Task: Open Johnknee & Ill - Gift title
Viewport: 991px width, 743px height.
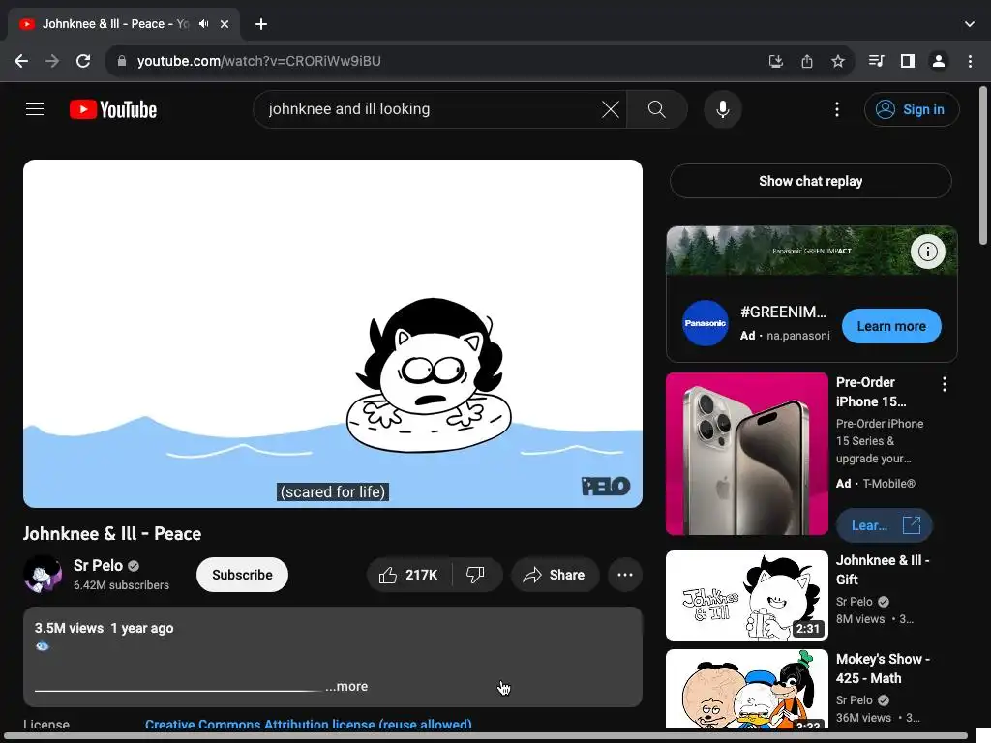Action: pos(883,570)
